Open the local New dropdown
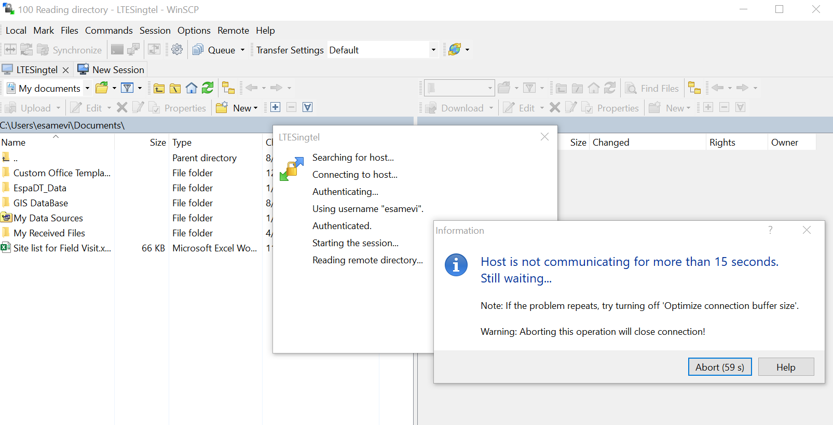 pyautogui.click(x=245, y=108)
